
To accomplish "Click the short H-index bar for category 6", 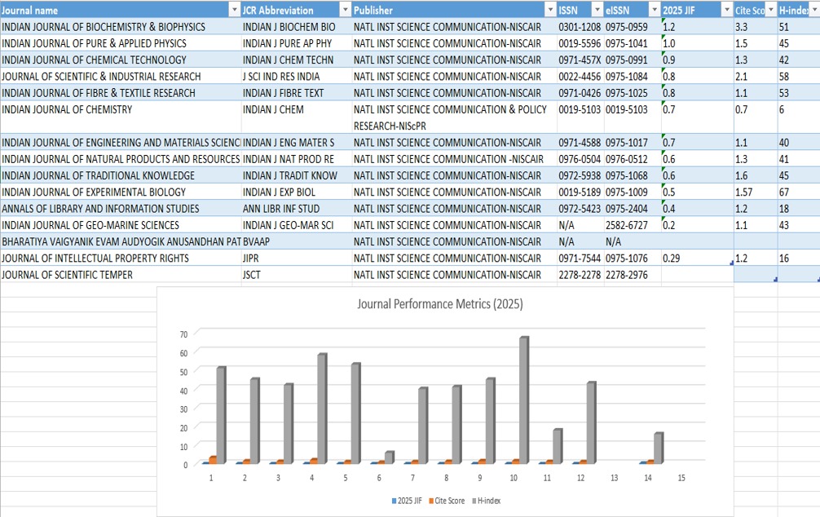I will 389,457.
